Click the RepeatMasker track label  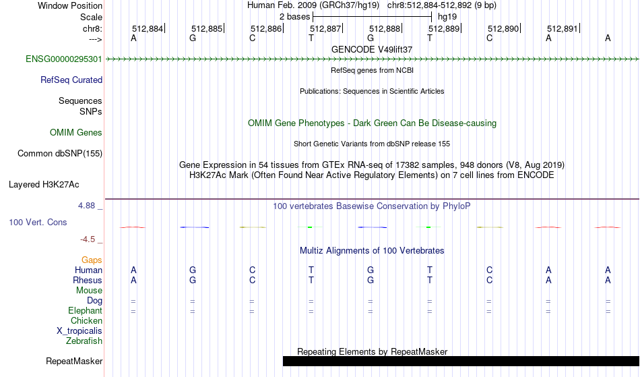(74, 361)
